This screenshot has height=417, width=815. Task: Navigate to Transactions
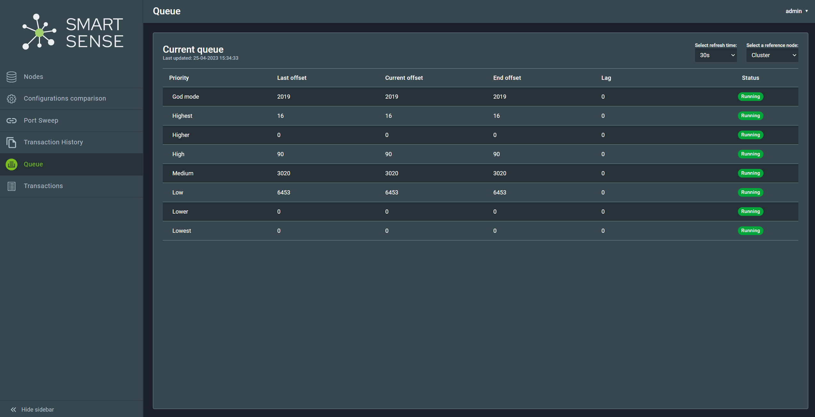tap(71, 186)
